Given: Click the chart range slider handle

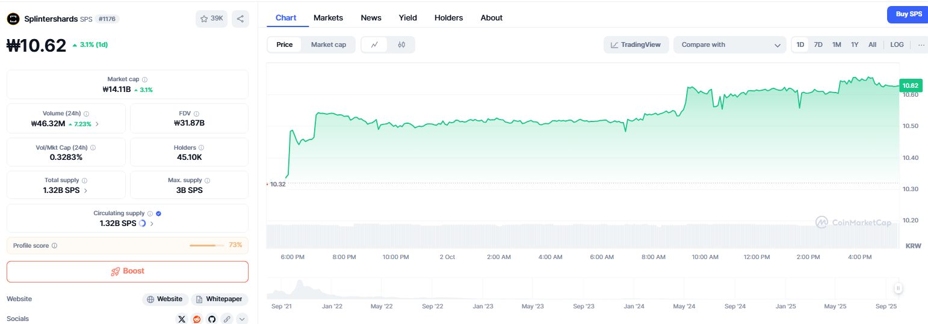Looking at the screenshot, I should (x=898, y=289).
